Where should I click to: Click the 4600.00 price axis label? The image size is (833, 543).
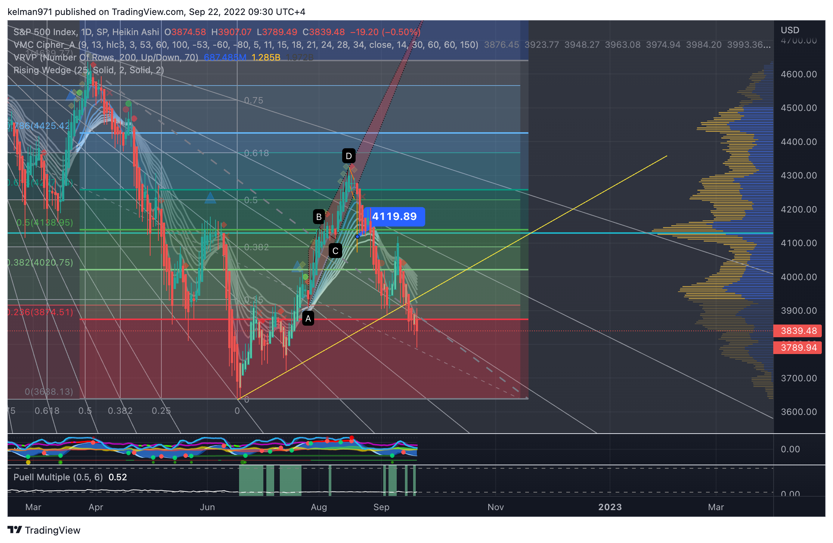pos(799,74)
